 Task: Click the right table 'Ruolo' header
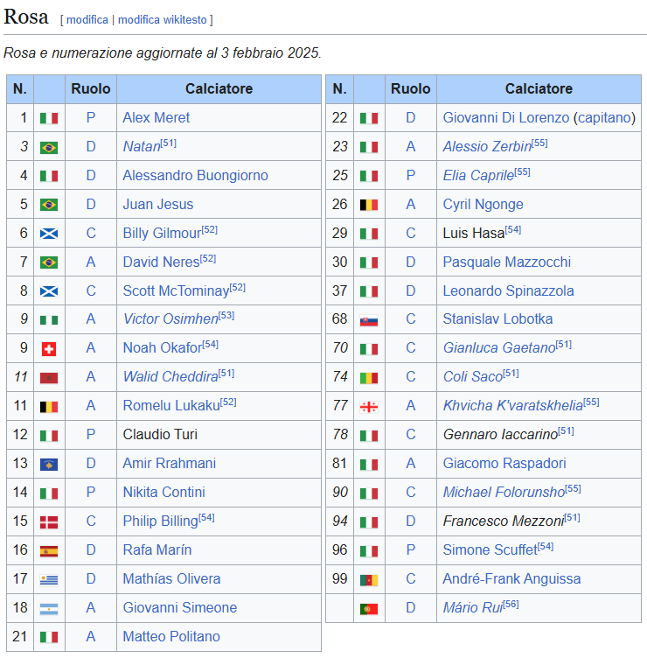coord(411,89)
